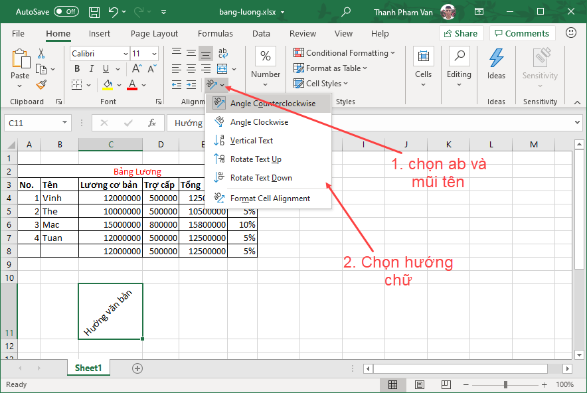This screenshot has width=587, height=393.
Task: Toggle Top Align button
Action: point(177,52)
